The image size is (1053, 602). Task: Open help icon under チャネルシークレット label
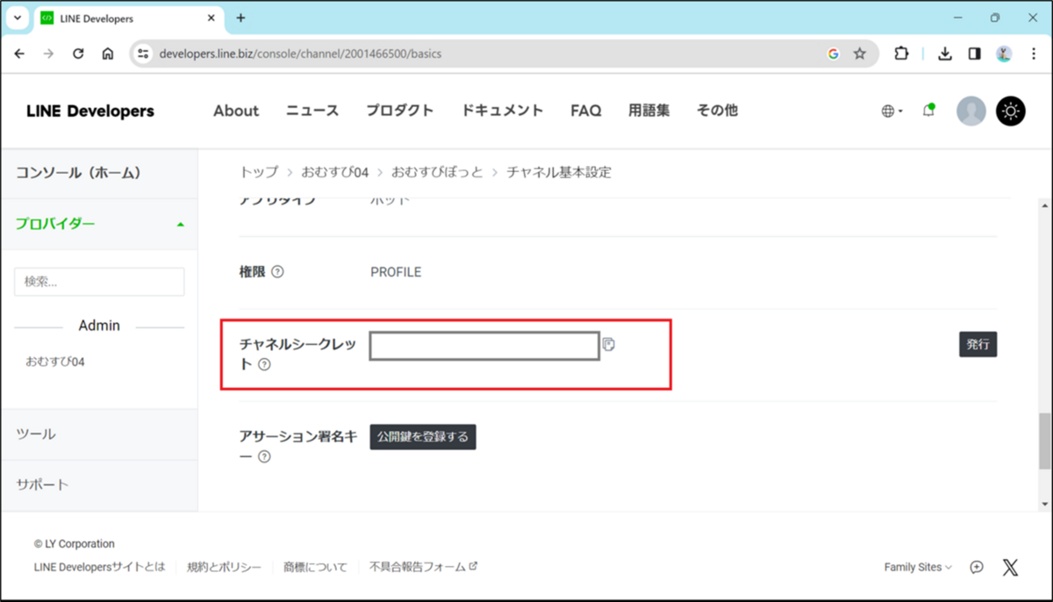click(264, 364)
